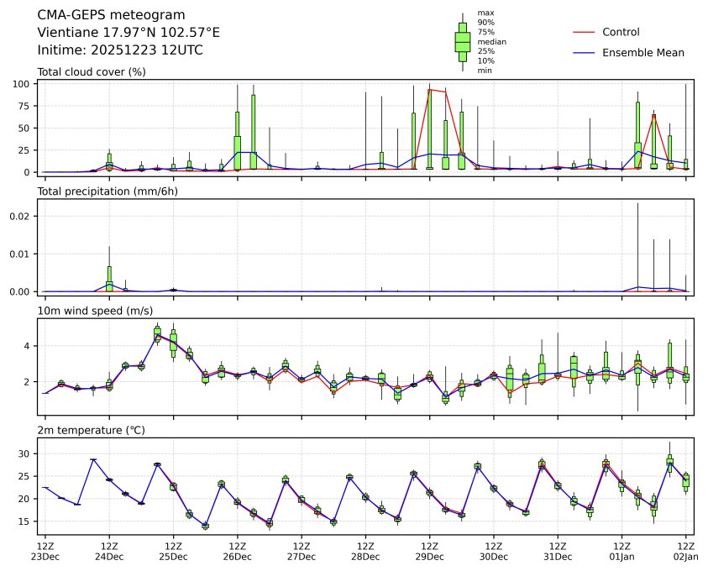Viewport: 708px width, 571px height.
Task: Select the Ensemble Mean legend label
Action: 643,53
